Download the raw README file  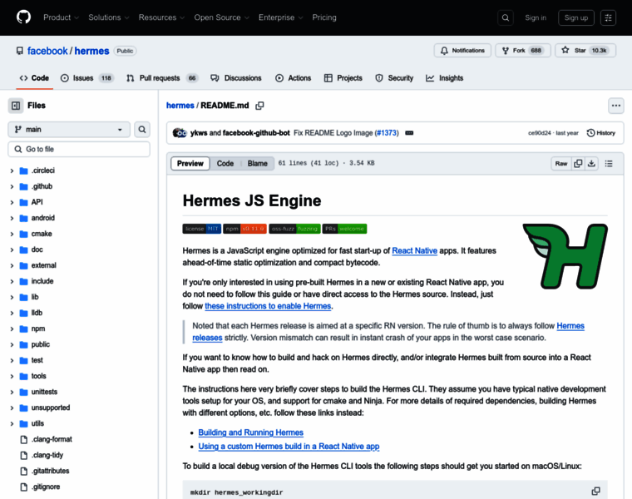[x=591, y=163]
